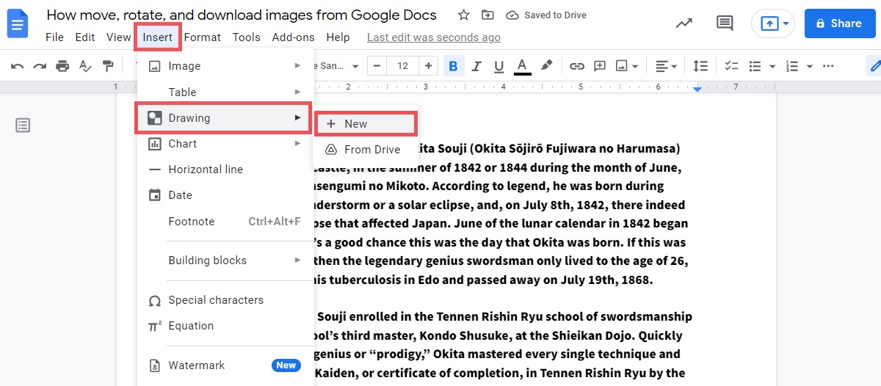
Task: Open the 'Last edit was seconds ago' link
Action: [x=433, y=37]
